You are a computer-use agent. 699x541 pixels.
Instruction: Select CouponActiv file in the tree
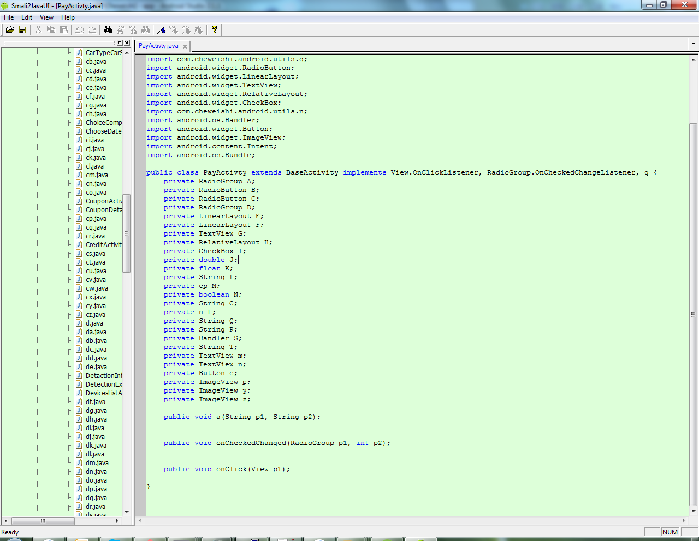[103, 201]
